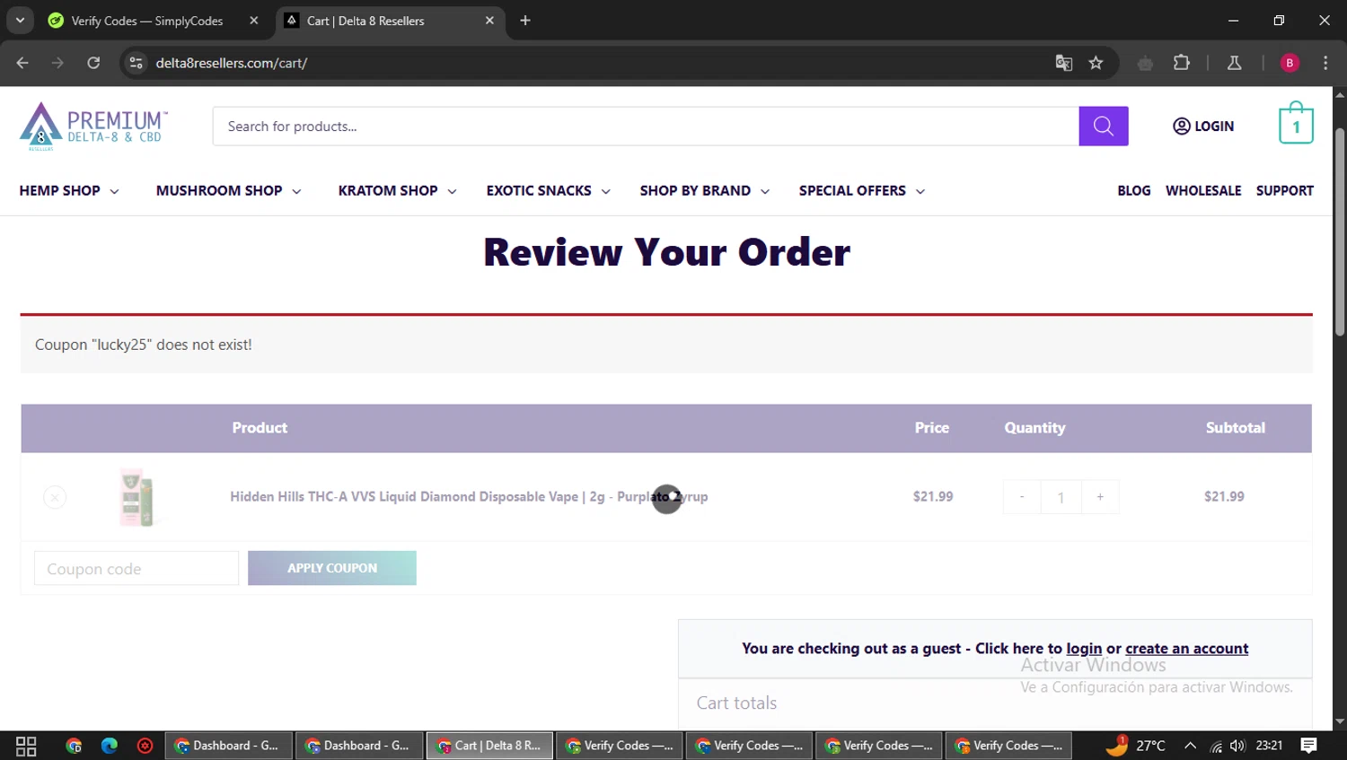
Task: Expand the Kratom Shop menu
Action: click(x=397, y=191)
